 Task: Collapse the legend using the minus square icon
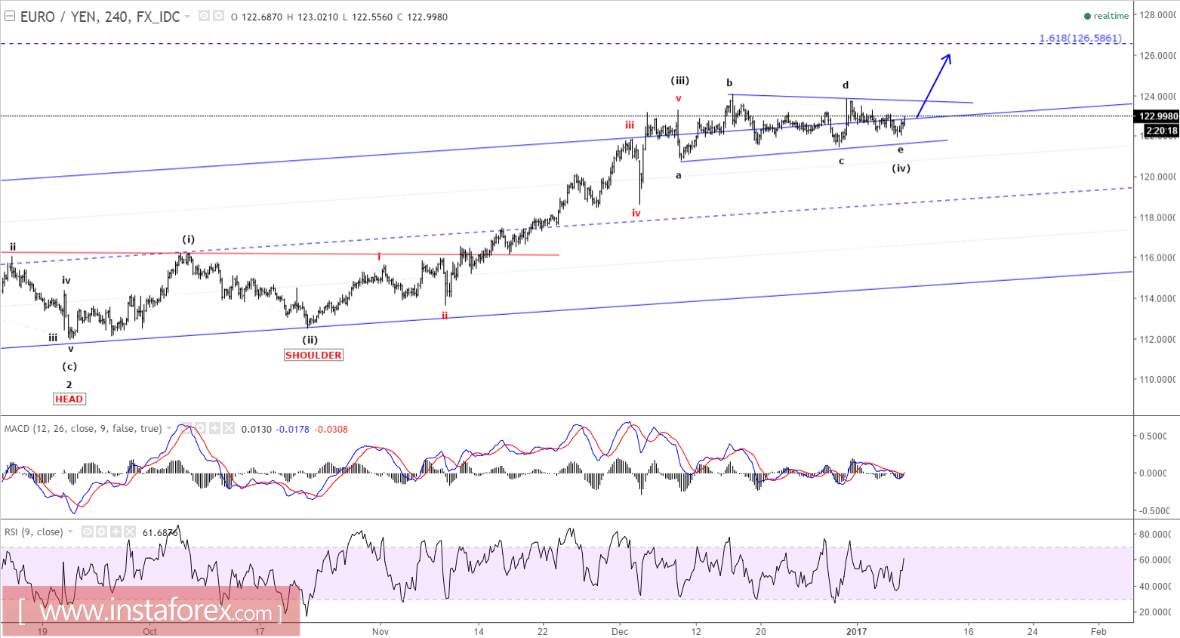[10, 15]
